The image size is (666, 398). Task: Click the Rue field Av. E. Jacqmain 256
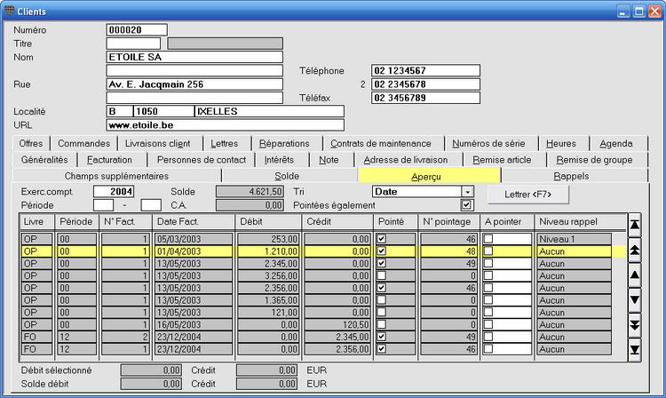tap(194, 84)
